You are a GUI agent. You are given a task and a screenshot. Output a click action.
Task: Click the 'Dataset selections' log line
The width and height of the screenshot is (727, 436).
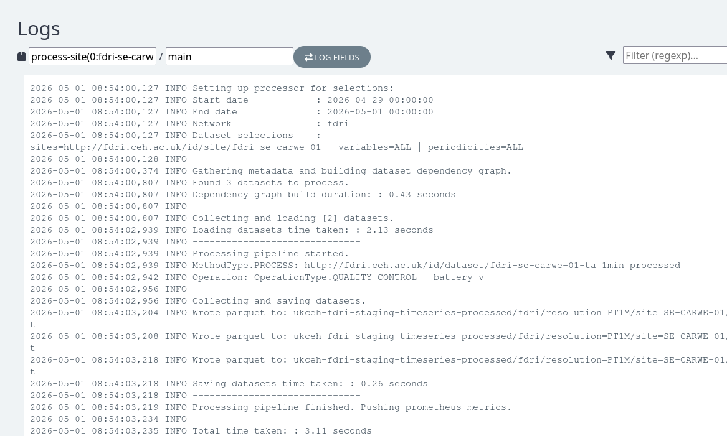[176, 135]
